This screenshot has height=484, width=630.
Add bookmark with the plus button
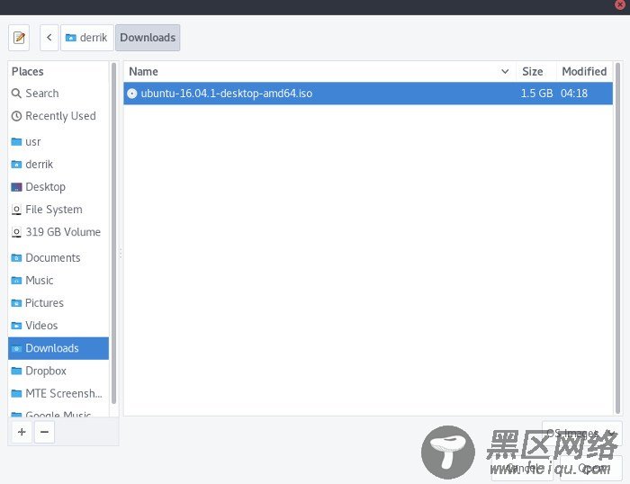22,432
